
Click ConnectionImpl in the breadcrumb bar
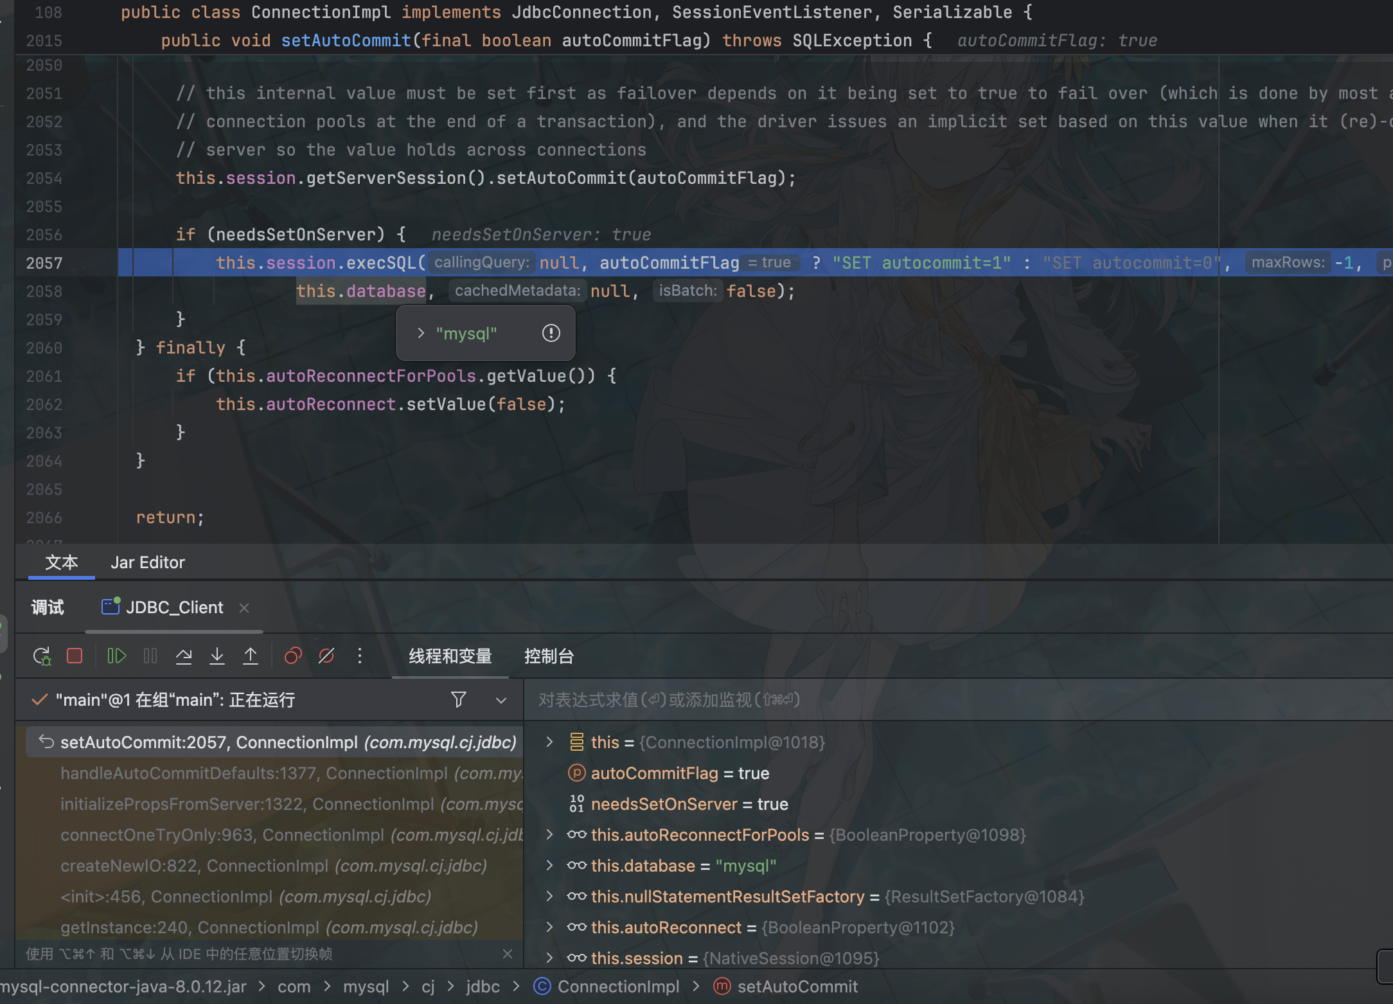617,987
